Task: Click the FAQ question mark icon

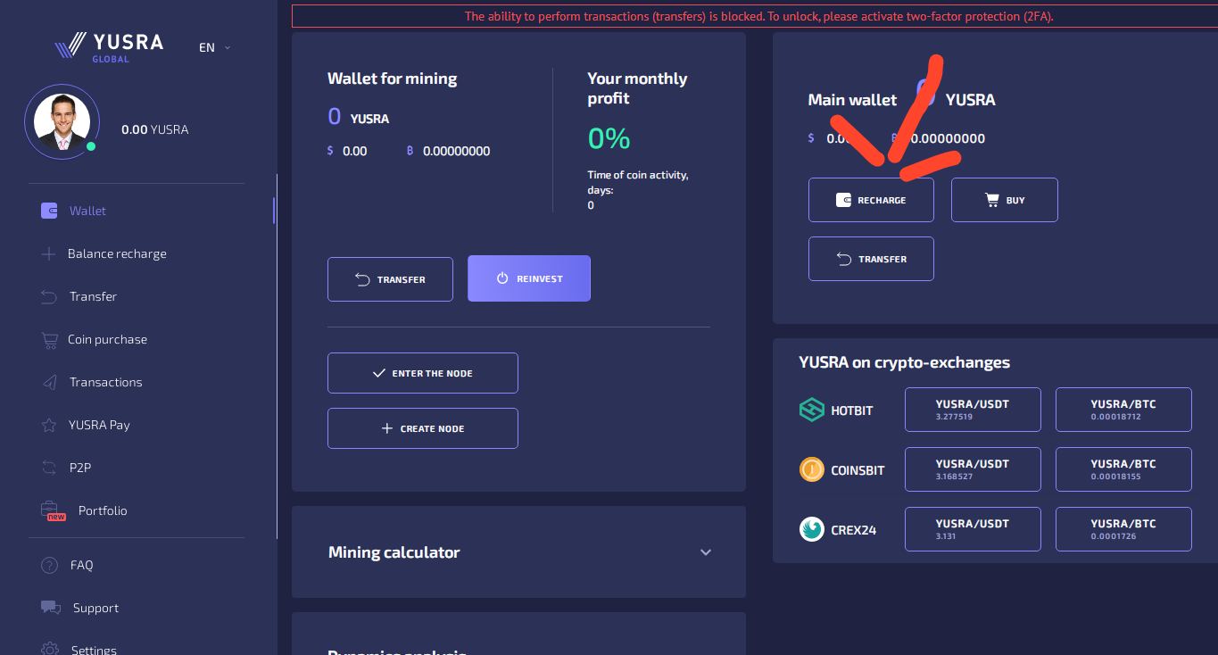Action: pos(49,565)
